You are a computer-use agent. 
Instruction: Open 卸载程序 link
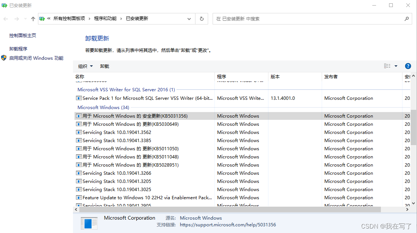pos(18,49)
